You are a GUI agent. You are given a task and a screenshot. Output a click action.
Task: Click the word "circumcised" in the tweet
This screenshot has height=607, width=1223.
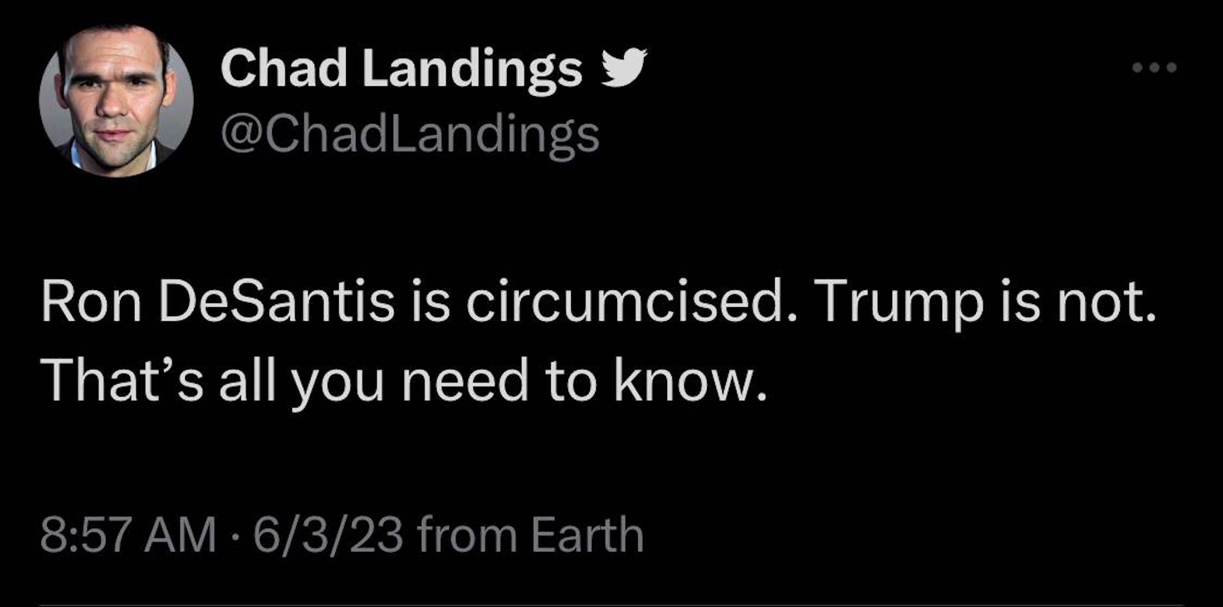[x=623, y=303]
